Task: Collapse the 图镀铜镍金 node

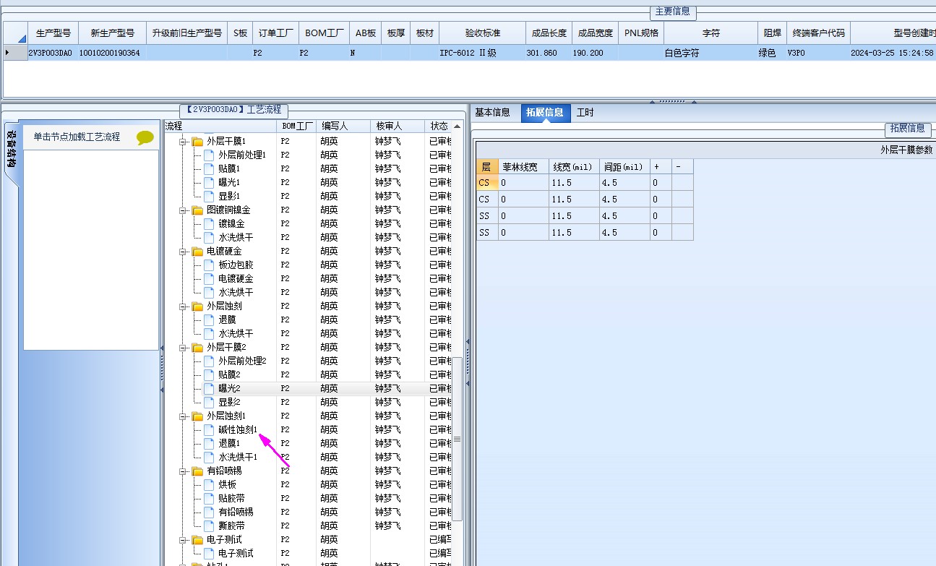Action: pyautogui.click(x=184, y=210)
